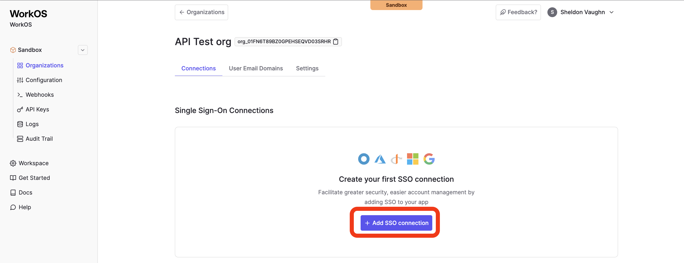Image resolution: width=684 pixels, height=263 pixels.
Task: Open Docs from the sidebar
Action: pyautogui.click(x=25, y=193)
